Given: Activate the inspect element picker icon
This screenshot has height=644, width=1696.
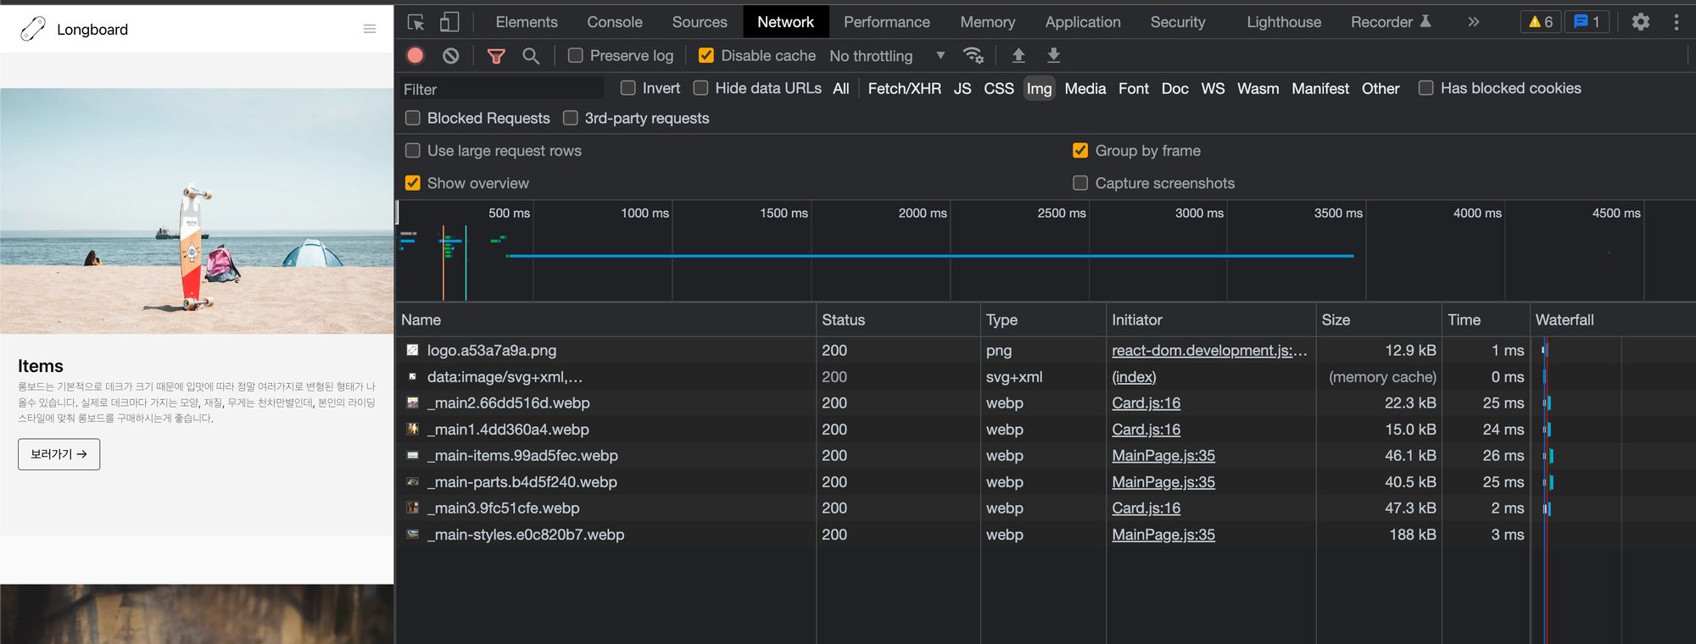Looking at the screenshot, I should 416,22.
